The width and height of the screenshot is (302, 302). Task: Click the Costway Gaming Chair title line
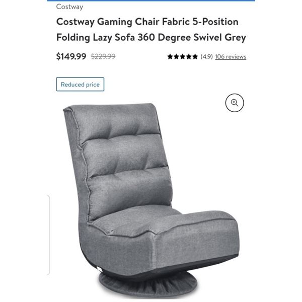tap(147, 22)
